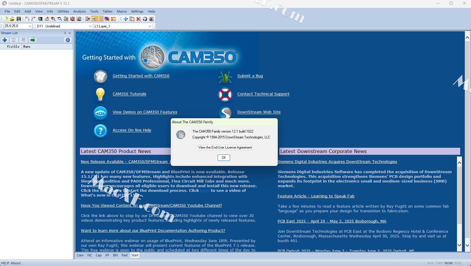Image resolution: width=471 pixels, height=266 pixels.
Task: Expand the L1:Layer_1 layer dropdown
Action: tap(150, 26)
